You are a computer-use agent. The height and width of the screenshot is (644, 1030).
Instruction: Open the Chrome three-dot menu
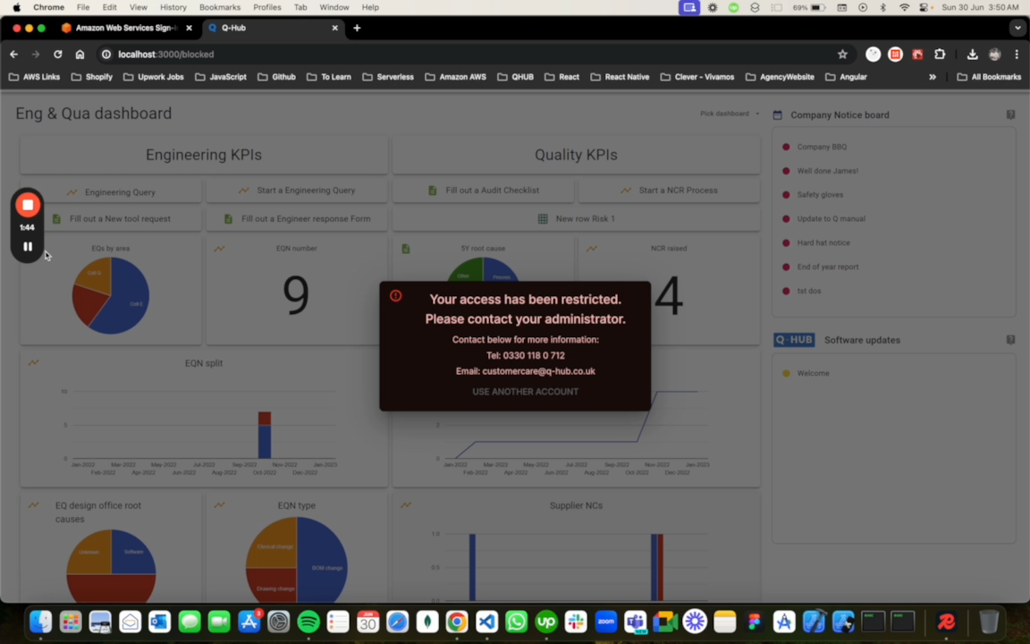click(x=1017, y=55)
